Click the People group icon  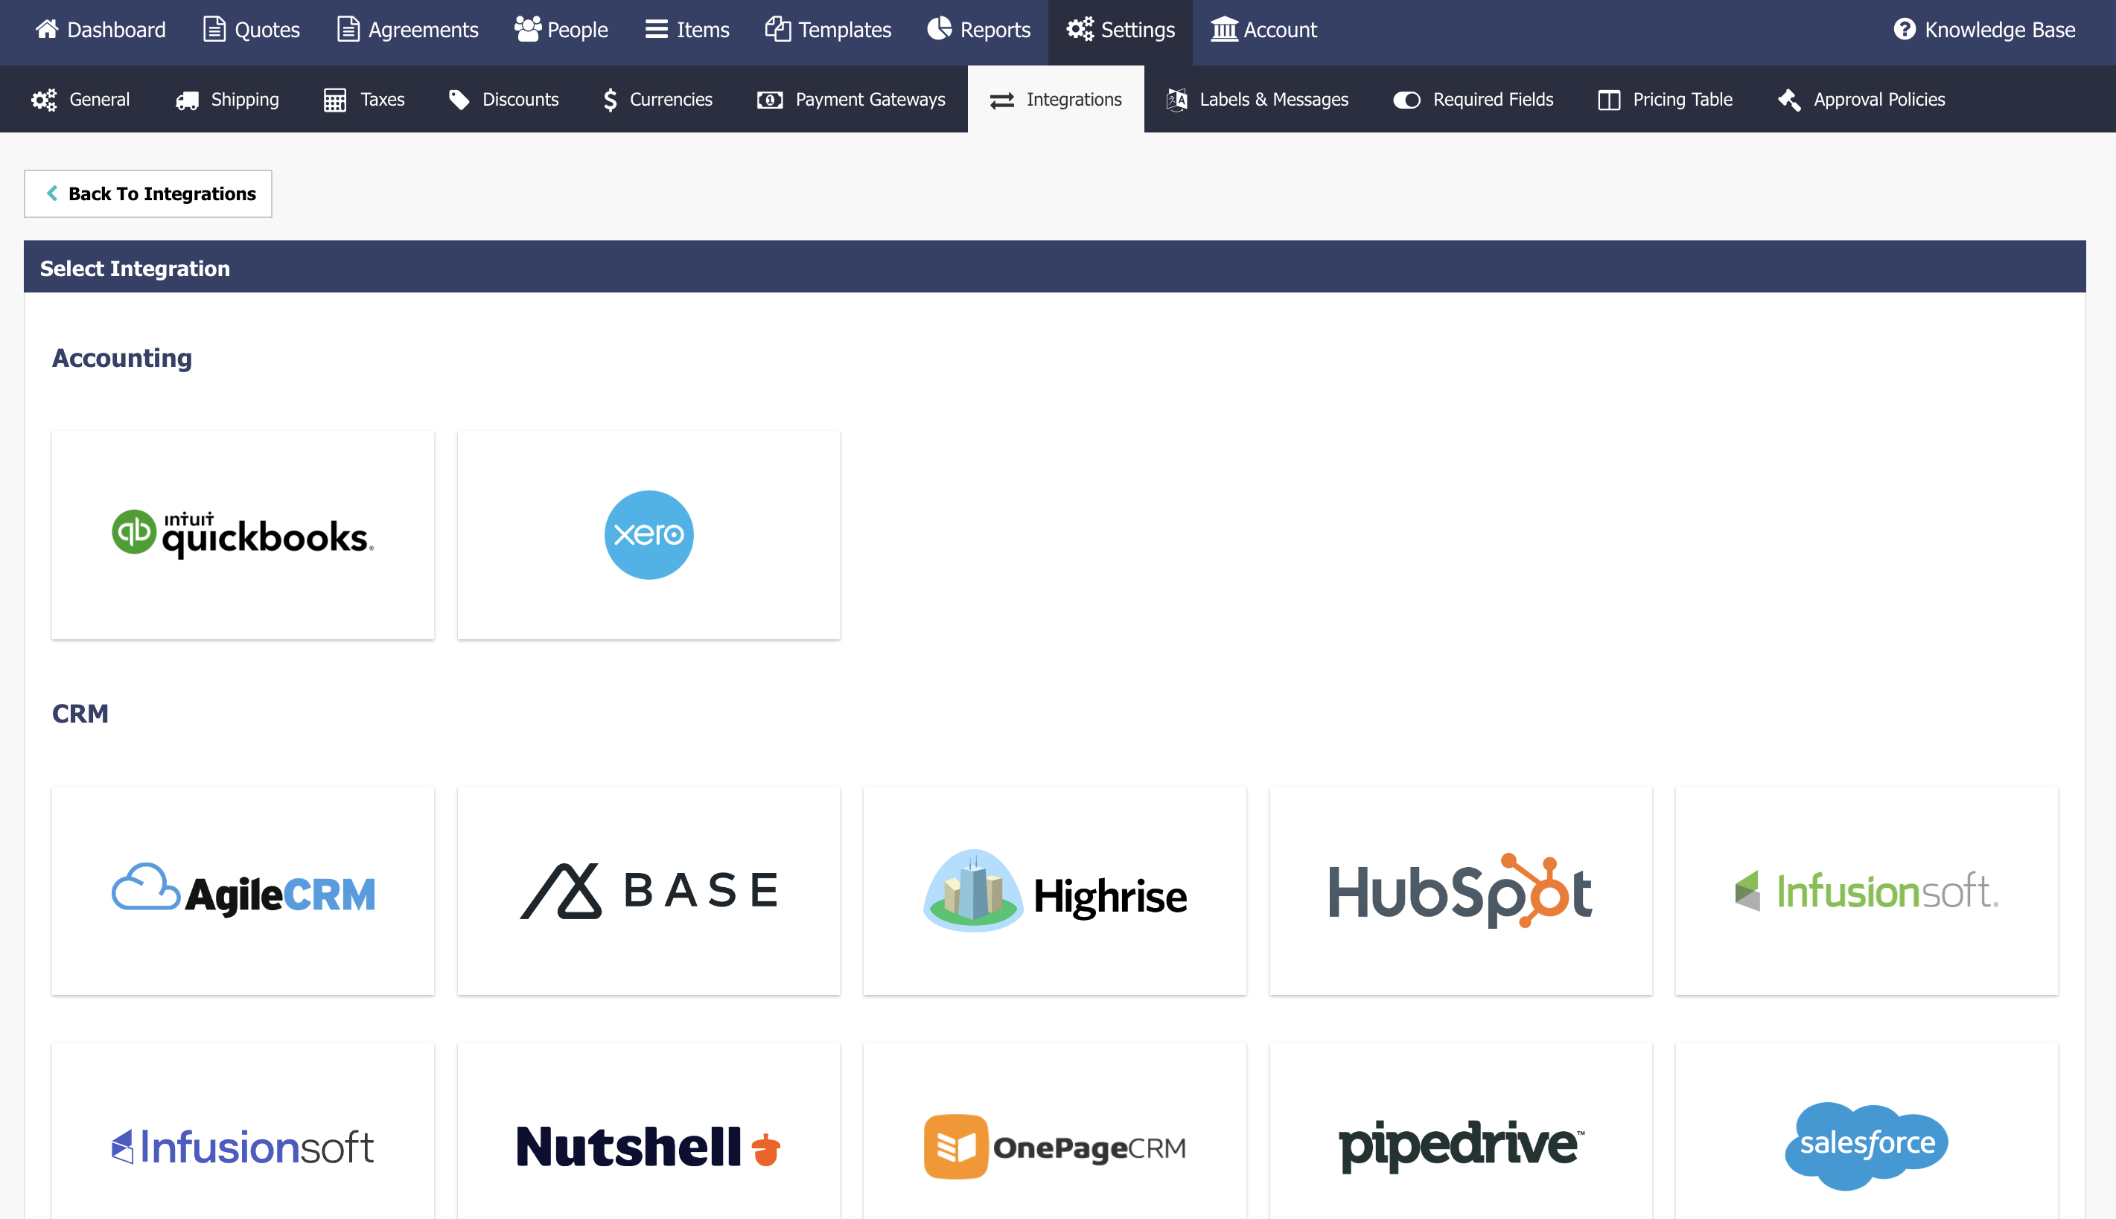coord(526,29)
